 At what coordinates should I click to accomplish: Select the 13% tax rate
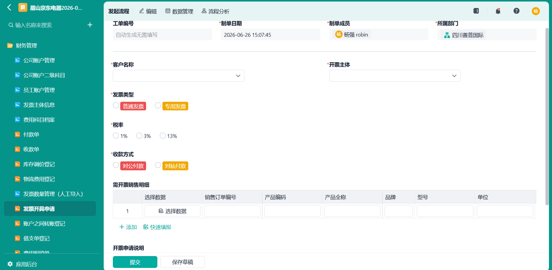tap(163, 136)
